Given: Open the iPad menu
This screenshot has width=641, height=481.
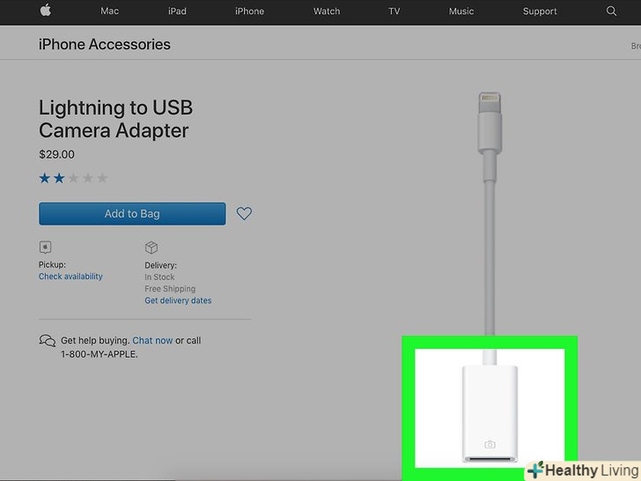Looking at the screenshot, I should pyautogui.click(x=177, y=11).
